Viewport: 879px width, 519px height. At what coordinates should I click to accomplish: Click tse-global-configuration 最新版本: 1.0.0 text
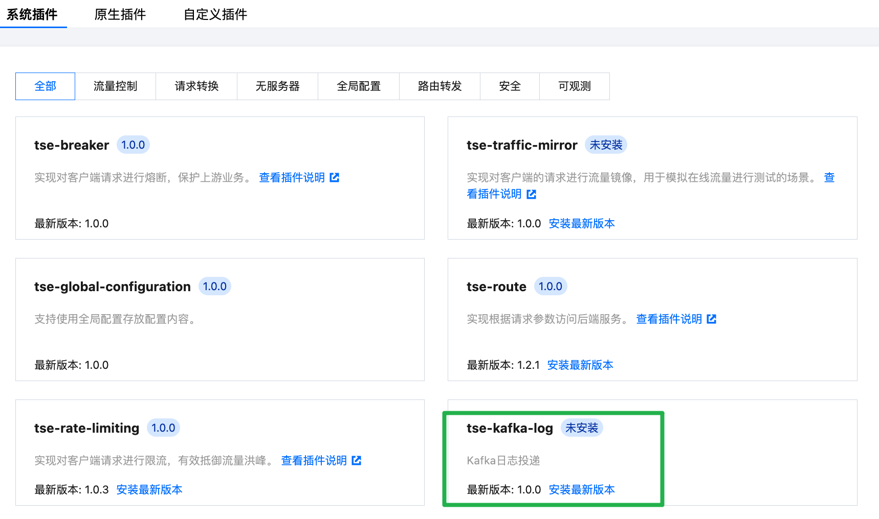(x=72, y=365)
